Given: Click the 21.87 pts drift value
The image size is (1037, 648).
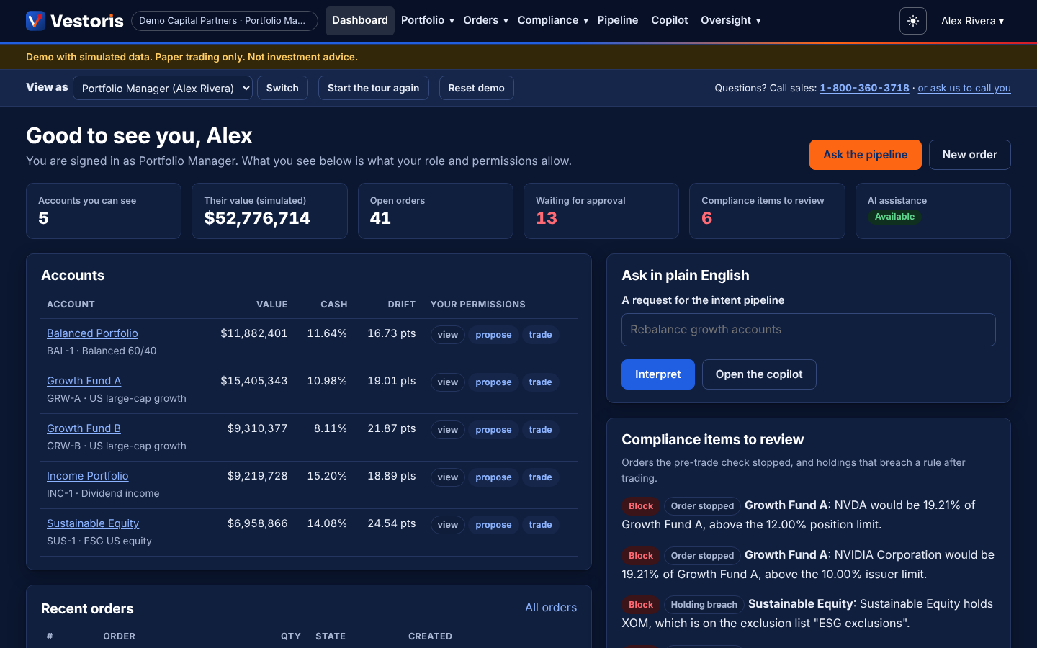Looking at the screenshot, I should click(x=392, y=428).
